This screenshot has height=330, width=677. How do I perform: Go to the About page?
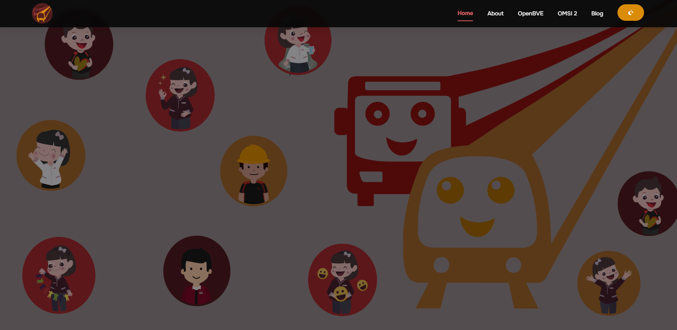pyautogui.click(x=495, y=13)
